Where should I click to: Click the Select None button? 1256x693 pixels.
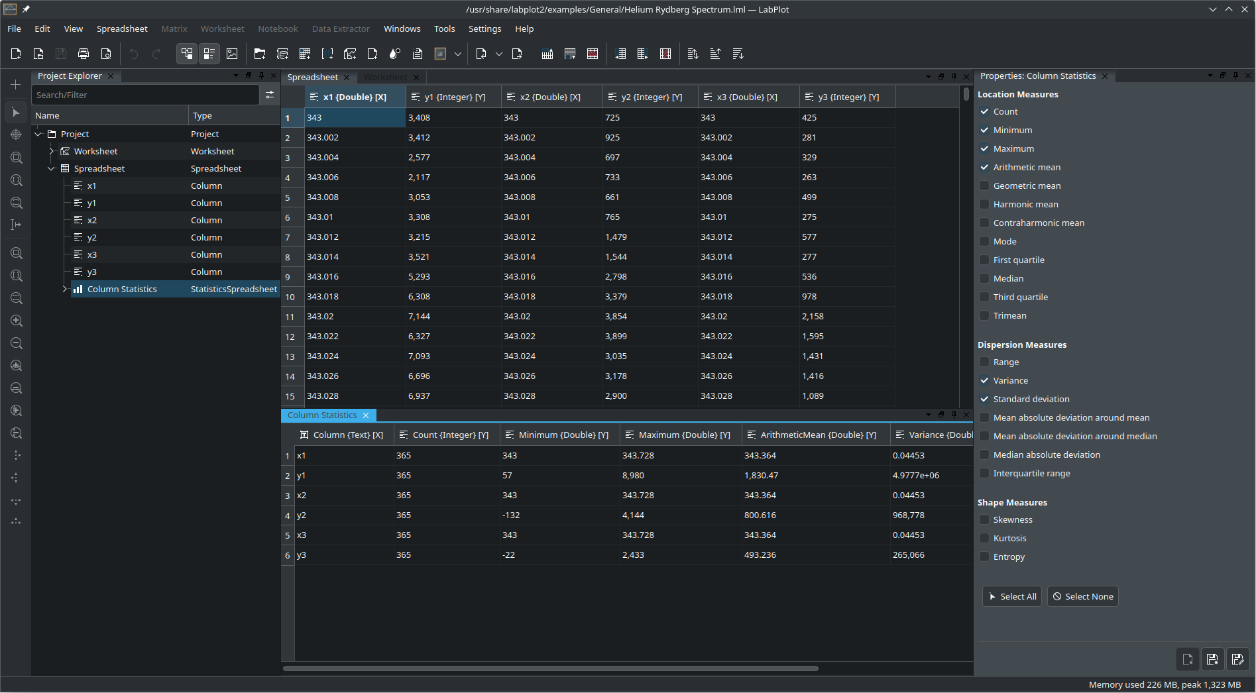pyautogui.click(x=1082, y=596)
